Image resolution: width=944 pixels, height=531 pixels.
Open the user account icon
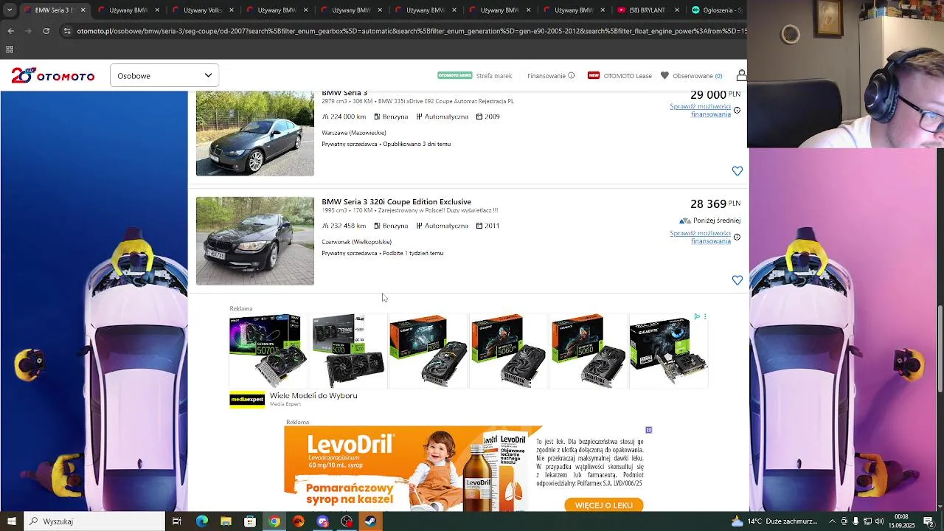coord(741,75)
